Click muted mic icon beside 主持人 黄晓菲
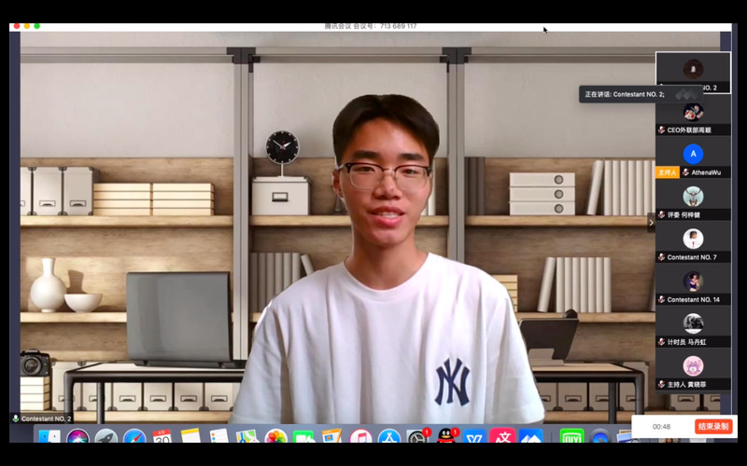 coord(661,384)
